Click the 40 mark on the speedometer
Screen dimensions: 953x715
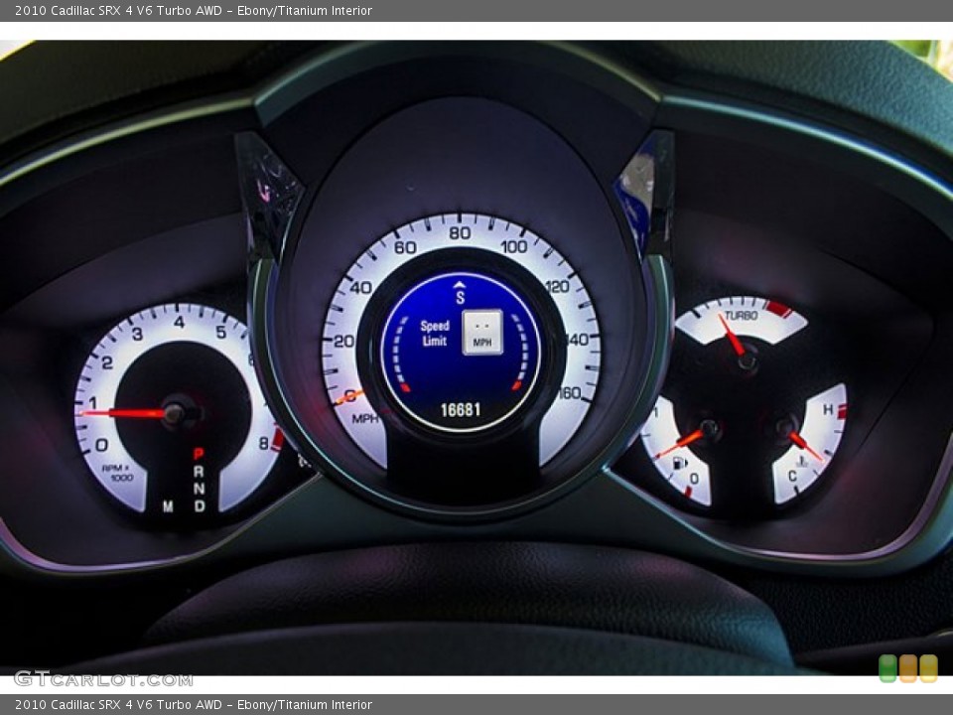click(x=360, y=288)
